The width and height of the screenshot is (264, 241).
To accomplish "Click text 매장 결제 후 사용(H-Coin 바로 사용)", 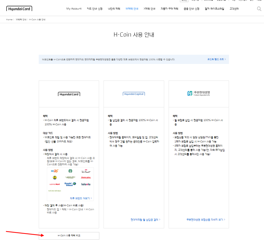I will pyautogui.click(x=64, y=205).
